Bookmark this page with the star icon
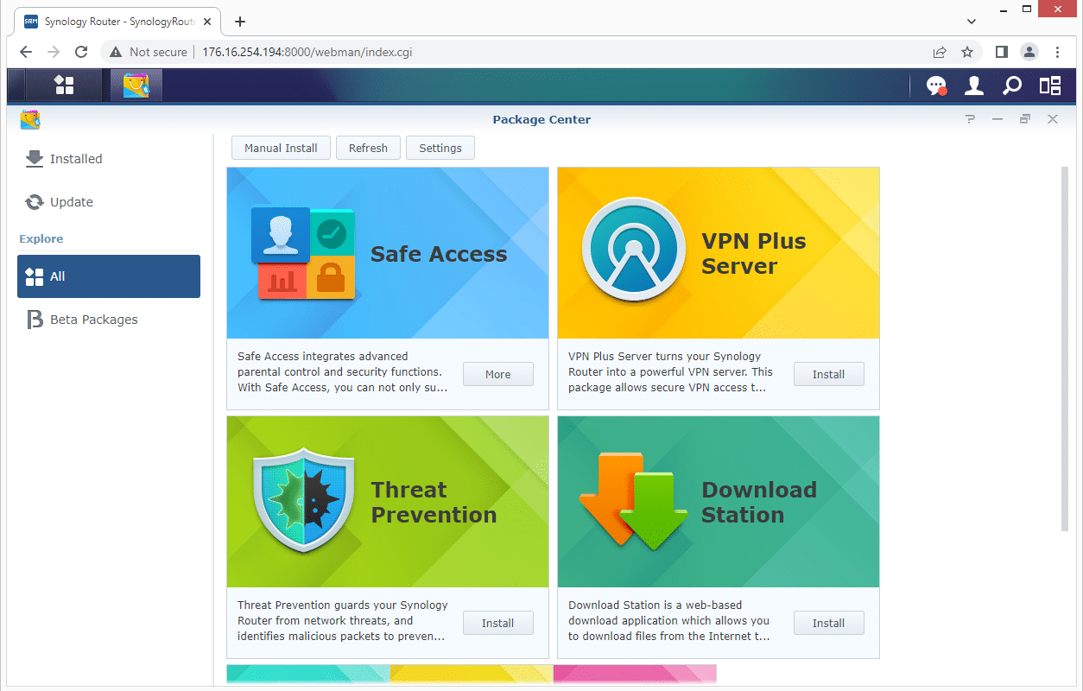Image resolution: width=1083 pixels, height=691 pixels. [x=967, y=52]
